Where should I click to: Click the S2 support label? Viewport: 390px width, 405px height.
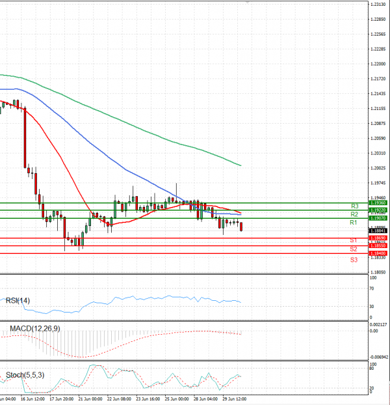tap(354, 249)
